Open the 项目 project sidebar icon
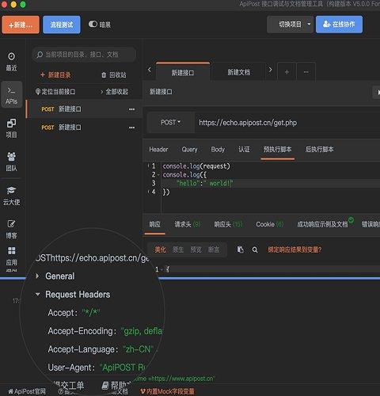The height and width of the screenshot is (396, 380). [x=11, y=128]
